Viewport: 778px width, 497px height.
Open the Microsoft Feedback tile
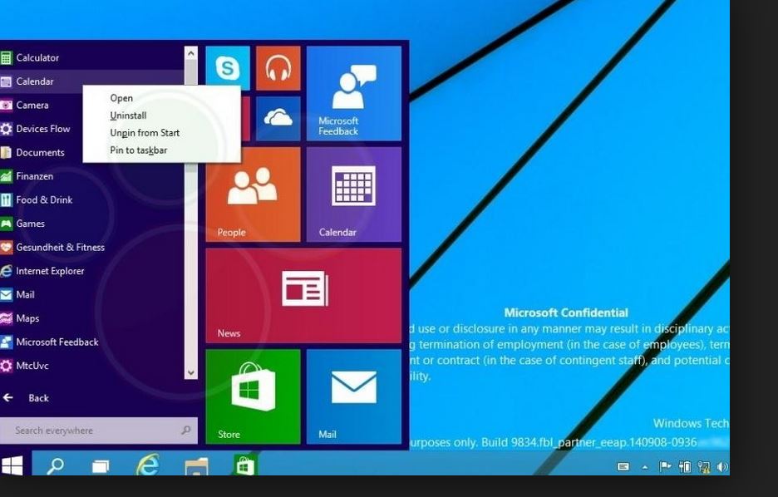tap(353, 92)
